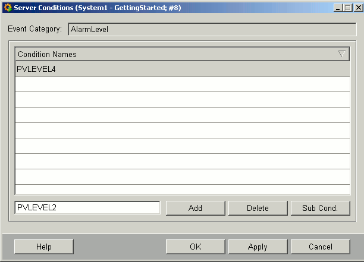Select the PVLEVEL4 condition row
Viewport: 364px width, 262px height.
point(182,69)
